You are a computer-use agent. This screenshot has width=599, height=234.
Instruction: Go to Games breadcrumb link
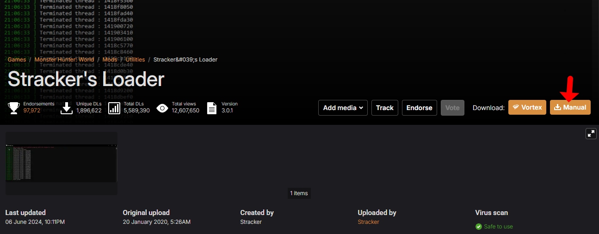click(17, 60)
